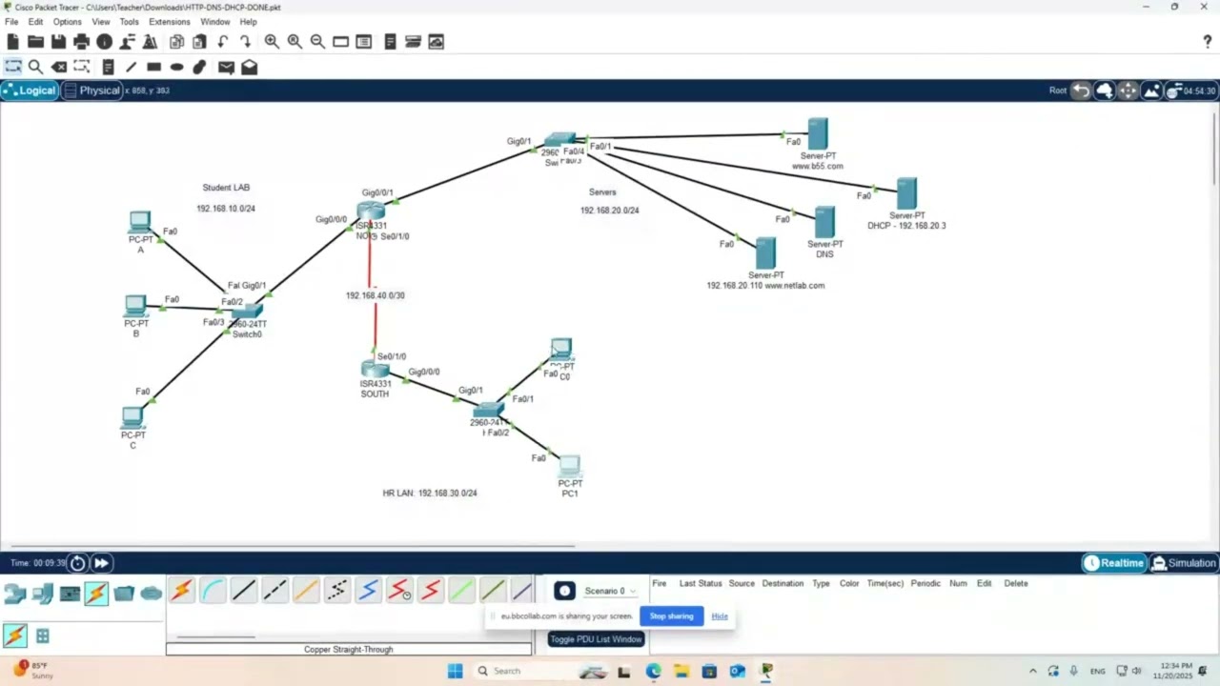Click the Paste icon in the toolbar
Screen dimensions: 1220x686
199,42
